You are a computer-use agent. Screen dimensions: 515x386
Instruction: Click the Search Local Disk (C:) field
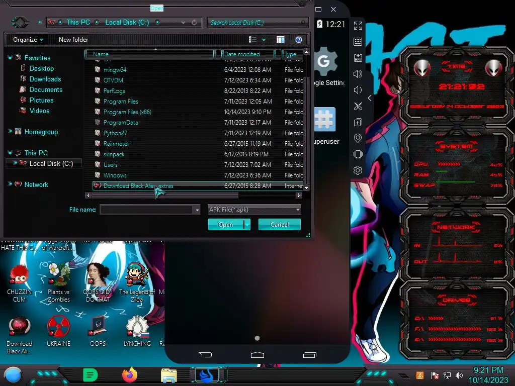point(257,23)
